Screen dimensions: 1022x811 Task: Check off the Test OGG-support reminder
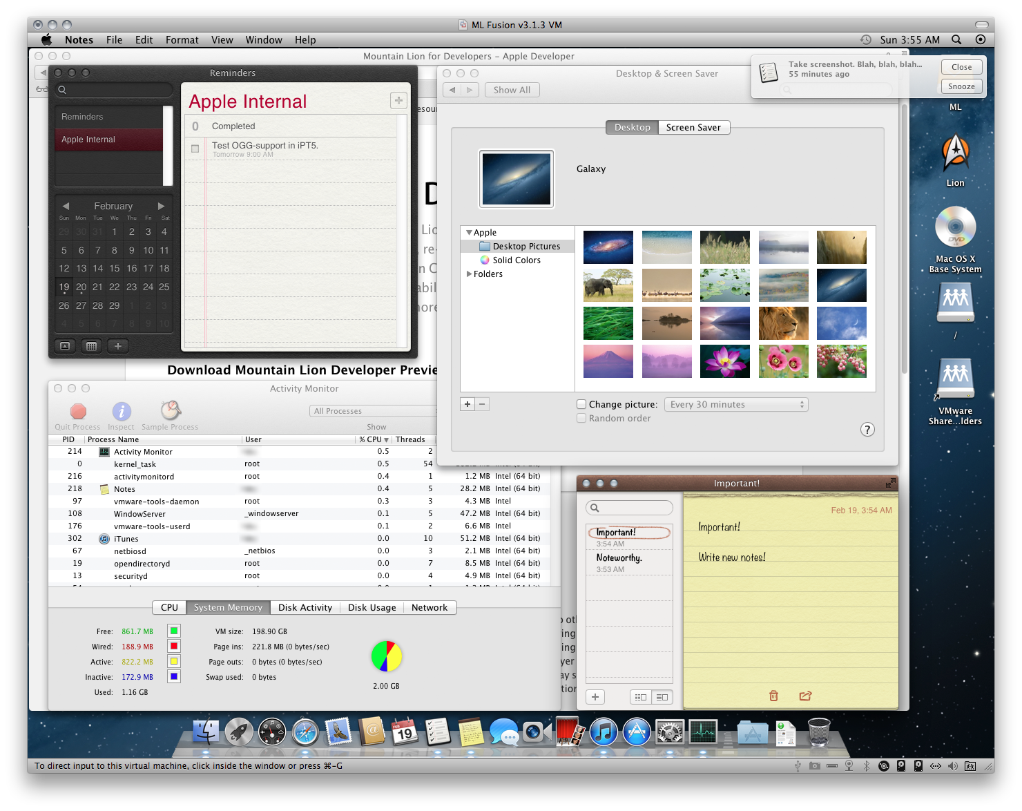195,149
